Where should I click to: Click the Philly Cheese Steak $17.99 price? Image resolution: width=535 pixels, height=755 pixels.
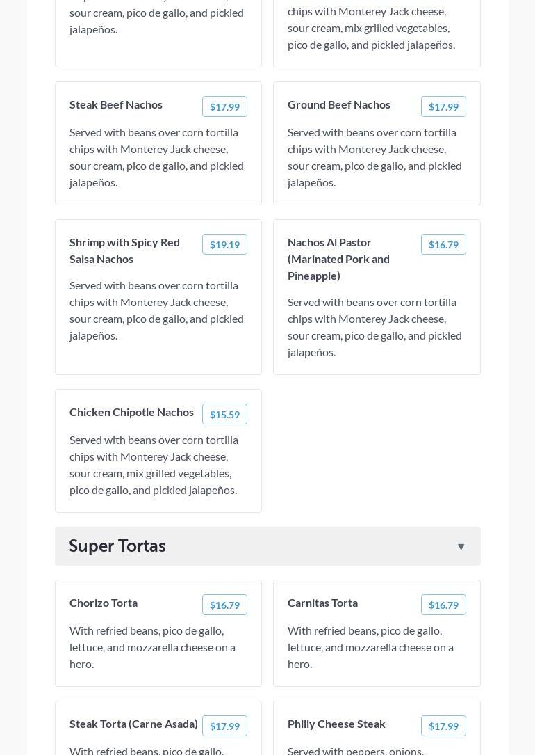[x=443, y=726]
